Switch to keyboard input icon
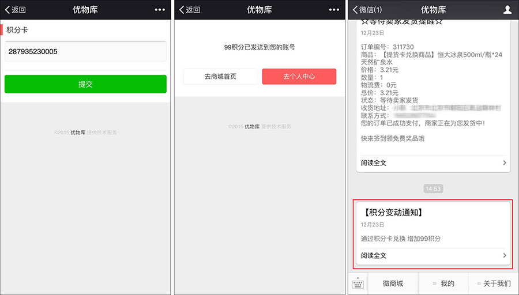Screen dimensions: 519x295 pos(358,283)
